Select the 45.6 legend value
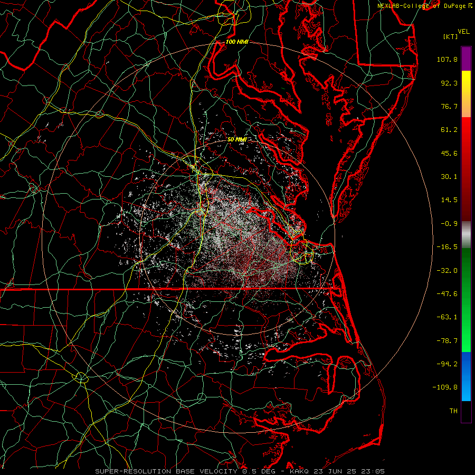The image size is (475, 475). 449,153
